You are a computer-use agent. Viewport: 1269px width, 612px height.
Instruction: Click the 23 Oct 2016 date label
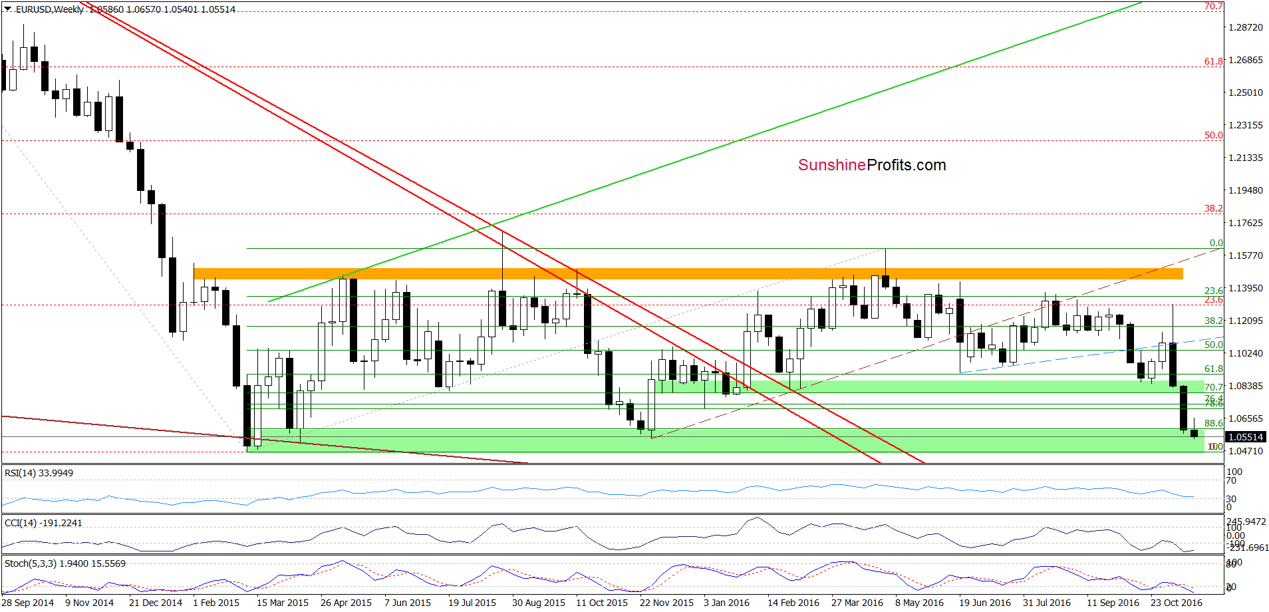pyautogui.click(x=1177, y=603)
